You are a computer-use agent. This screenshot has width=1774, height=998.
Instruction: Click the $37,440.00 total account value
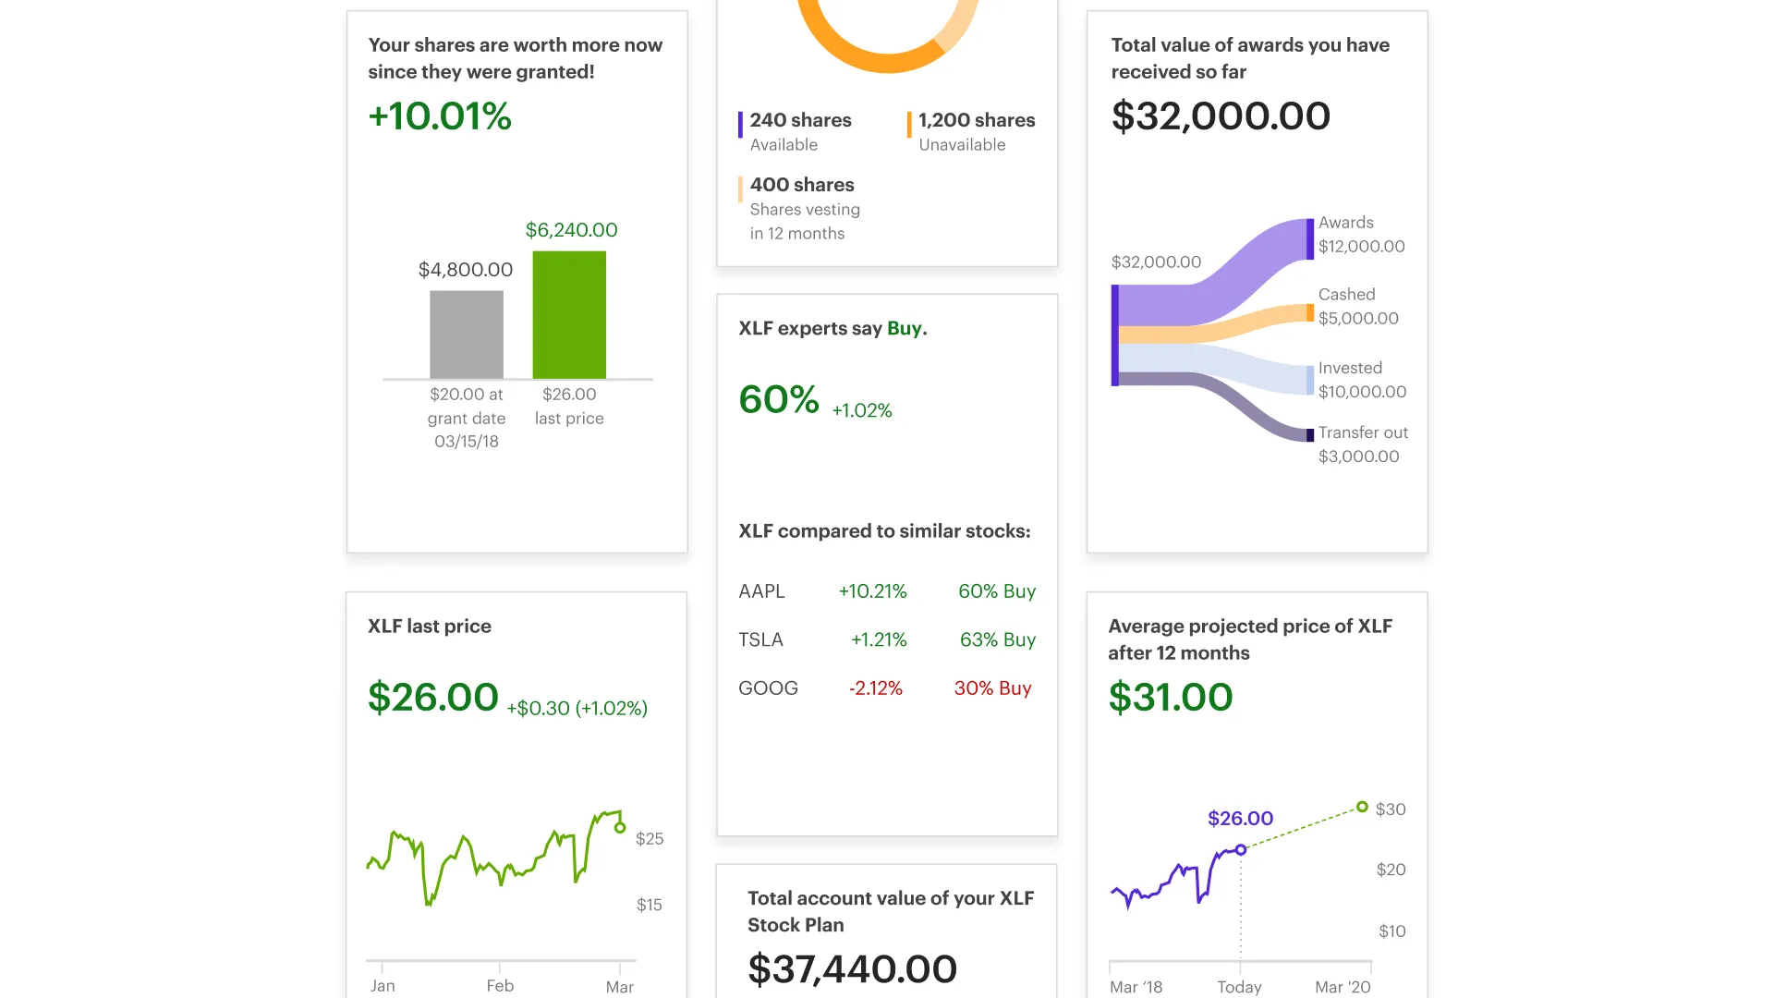[x=852, y=969]
